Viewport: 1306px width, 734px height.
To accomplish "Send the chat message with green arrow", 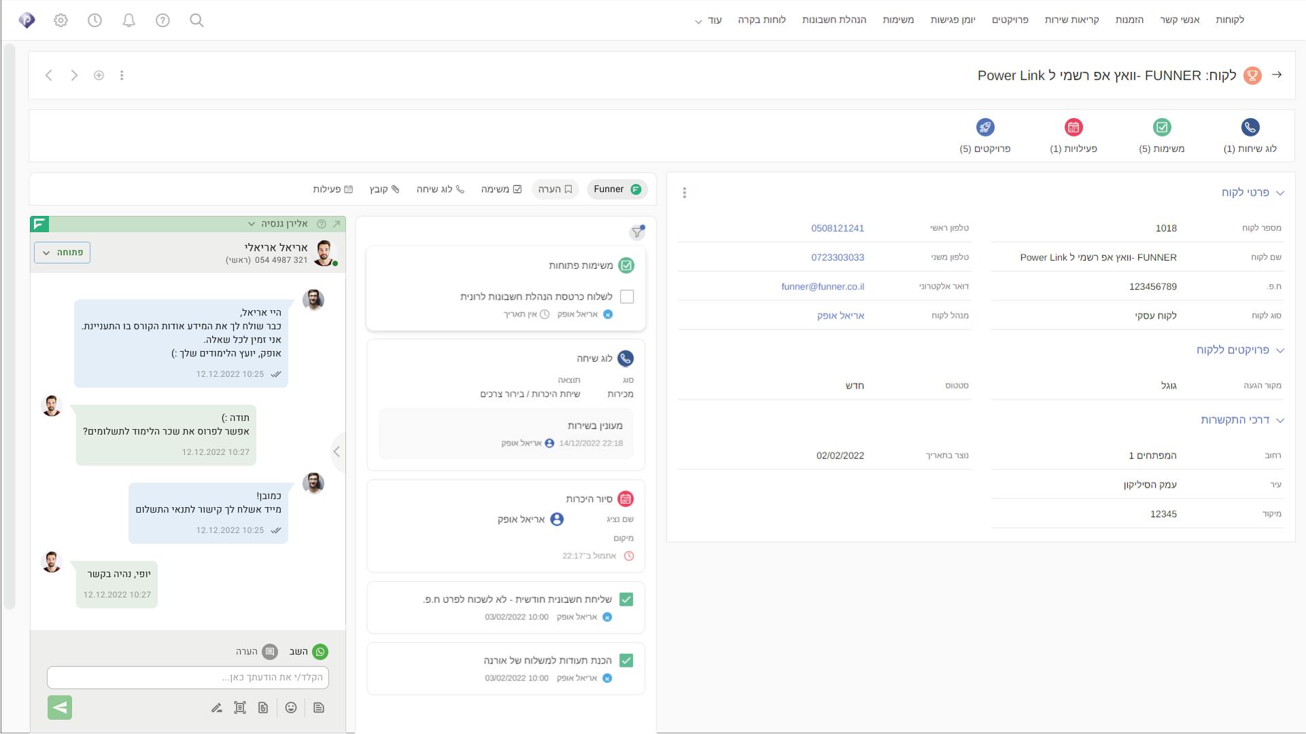I will coord(60,708).
